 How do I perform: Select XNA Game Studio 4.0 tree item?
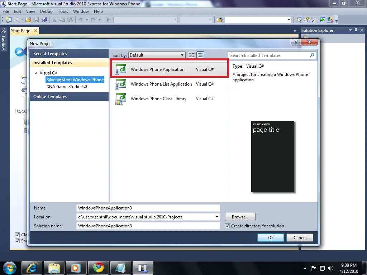(x=67, y=87)
